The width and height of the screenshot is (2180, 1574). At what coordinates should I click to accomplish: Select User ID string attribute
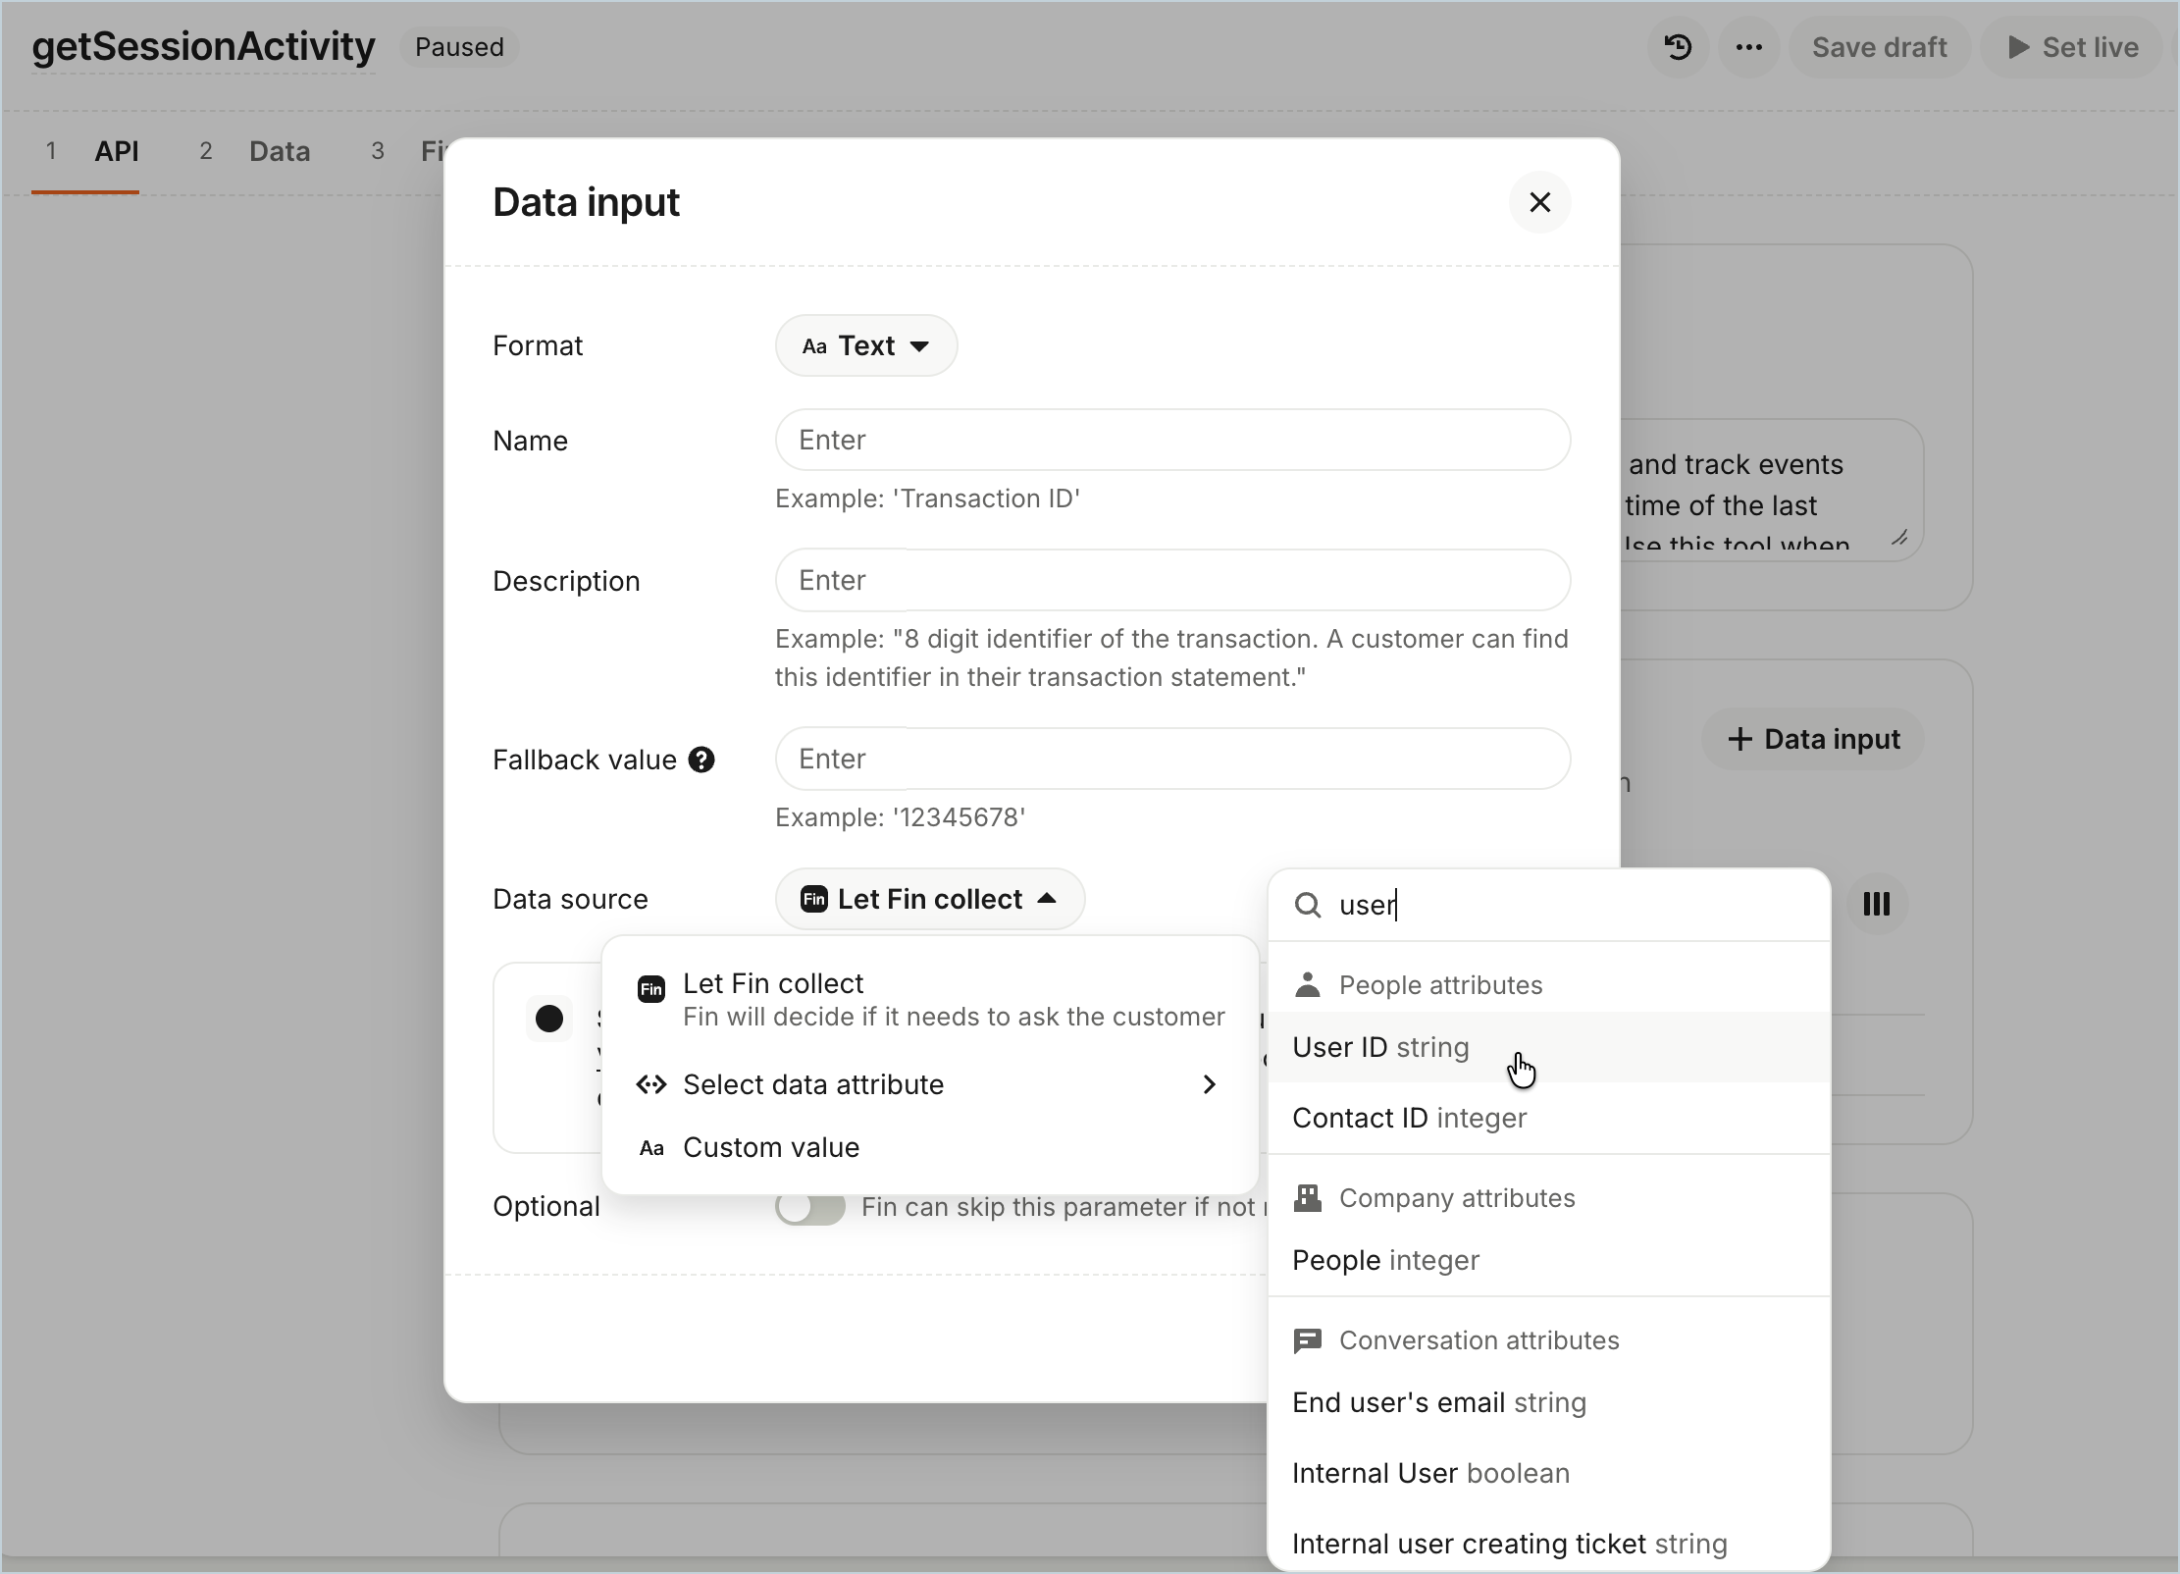[1549, 1047]
